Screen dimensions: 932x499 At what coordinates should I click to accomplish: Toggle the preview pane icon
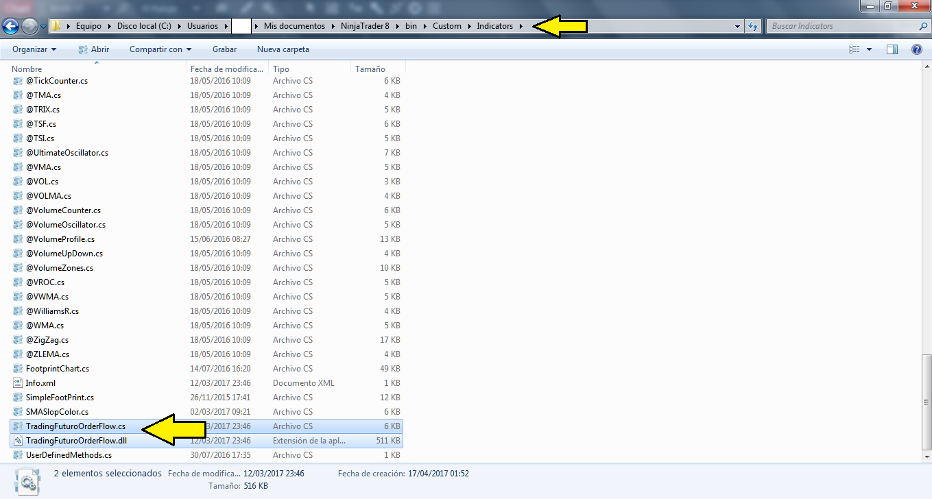pos(892,49)
